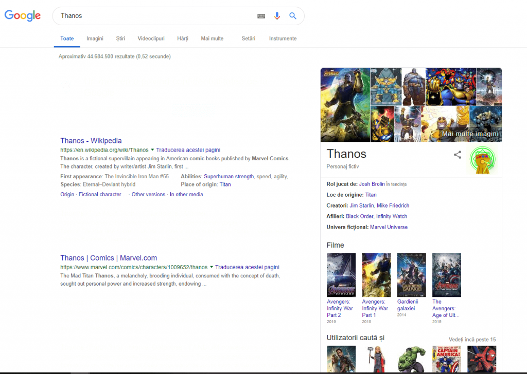Open Avengers: Infinity War Part 2 poster
Screen dimensions: 527x374
(341, 275)
